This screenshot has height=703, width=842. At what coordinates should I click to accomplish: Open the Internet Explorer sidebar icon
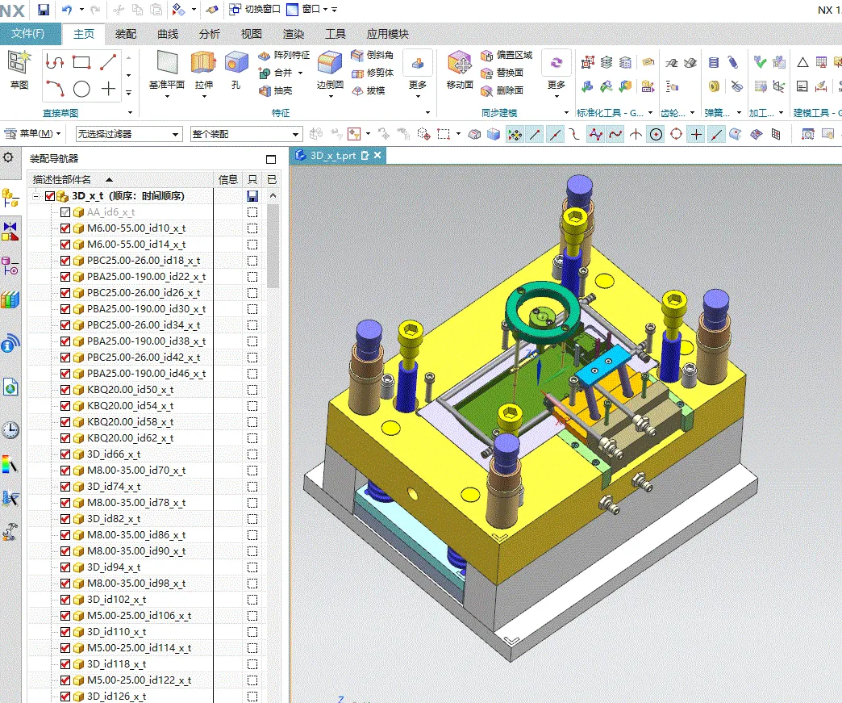10,387
